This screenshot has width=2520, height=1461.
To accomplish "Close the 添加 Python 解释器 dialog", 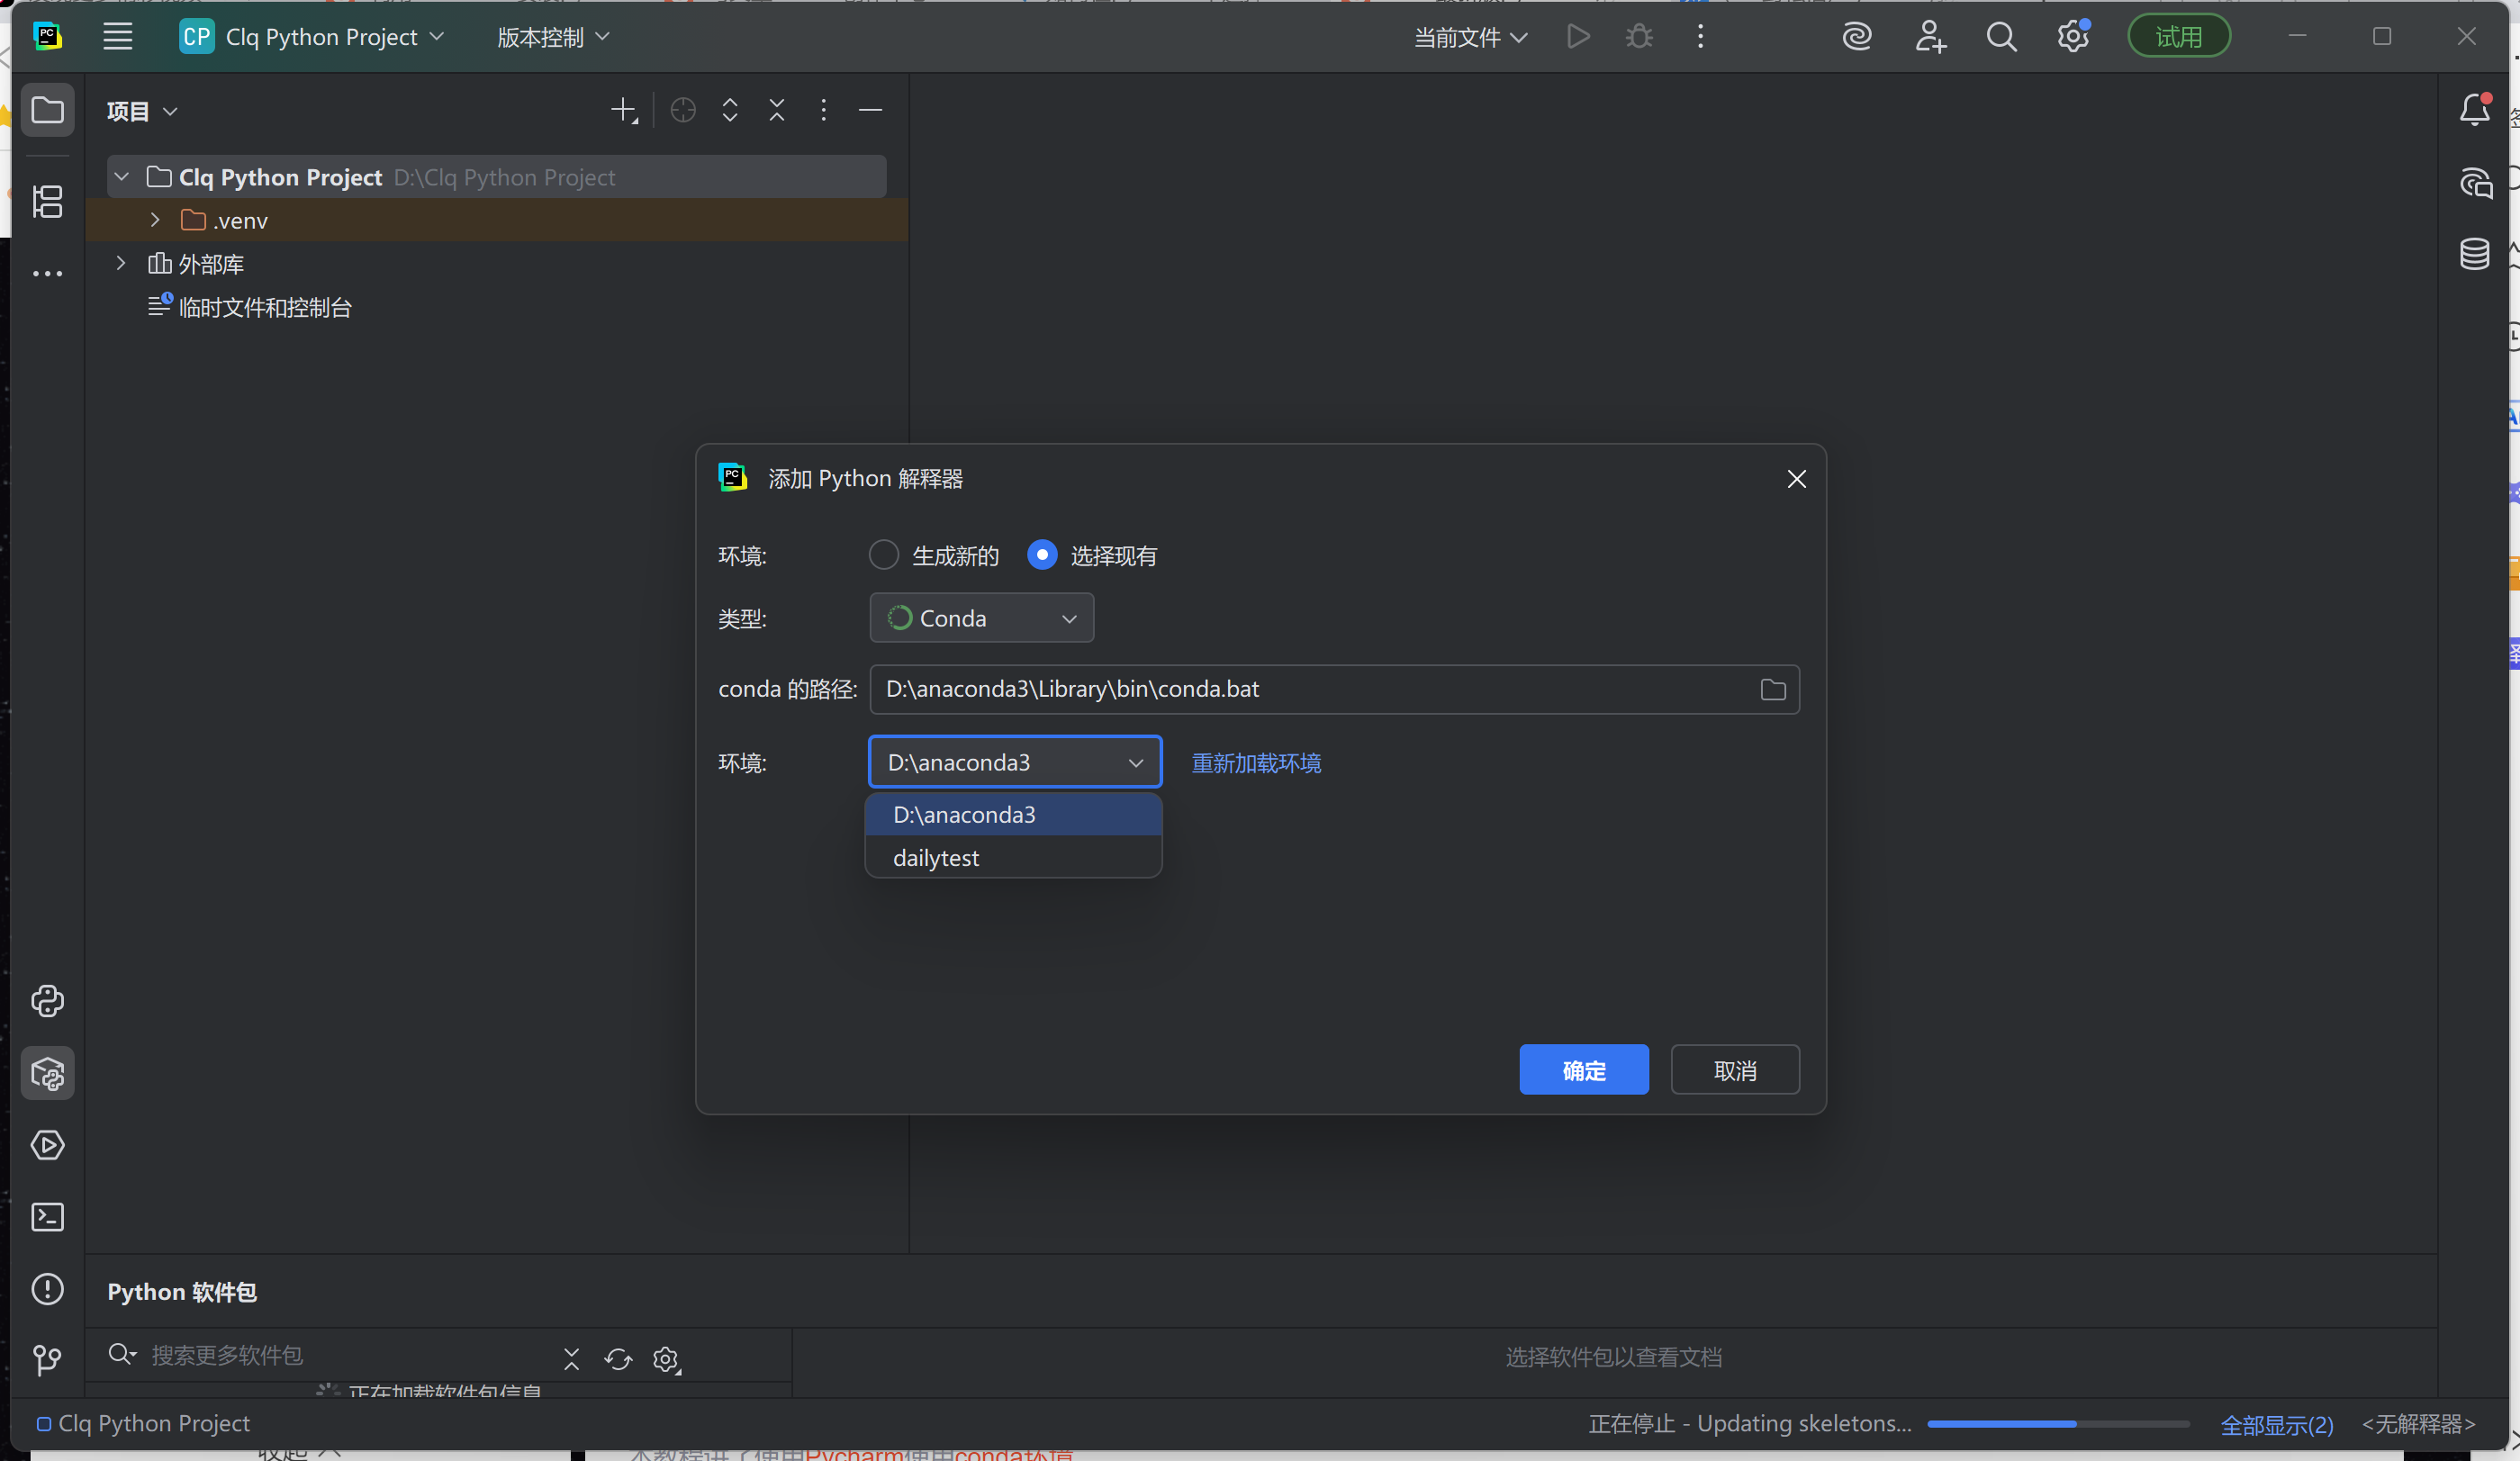I will coord(1796,479).
